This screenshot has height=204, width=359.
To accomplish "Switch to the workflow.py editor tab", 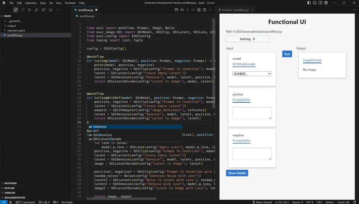I will 86,10.
